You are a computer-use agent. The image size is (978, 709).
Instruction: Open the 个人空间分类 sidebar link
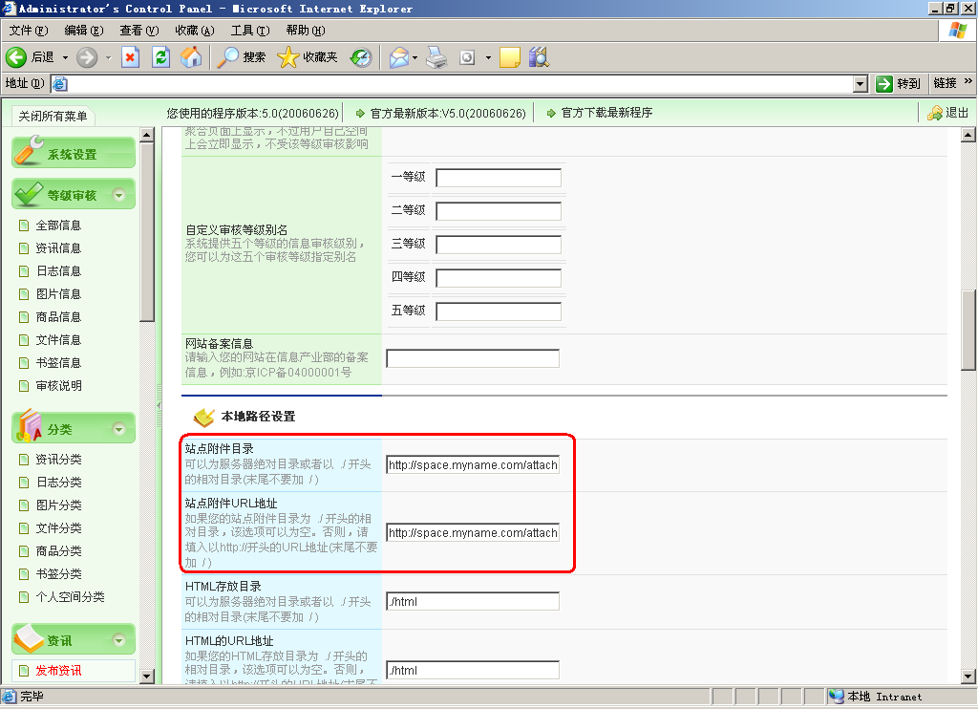click(x=70, y=597)
